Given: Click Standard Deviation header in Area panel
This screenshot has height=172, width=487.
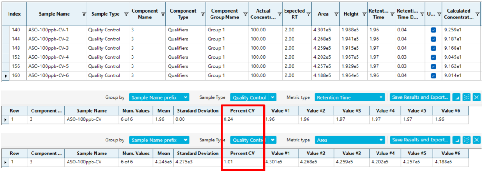Looking at the screenshot, I should click(x=197, y=154).
